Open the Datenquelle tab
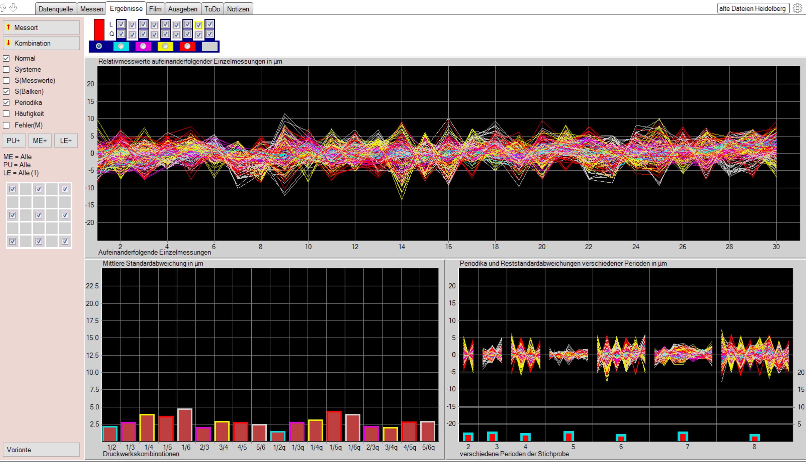The height and width of the screenshot is (462, 806). (x=56, y=9)
